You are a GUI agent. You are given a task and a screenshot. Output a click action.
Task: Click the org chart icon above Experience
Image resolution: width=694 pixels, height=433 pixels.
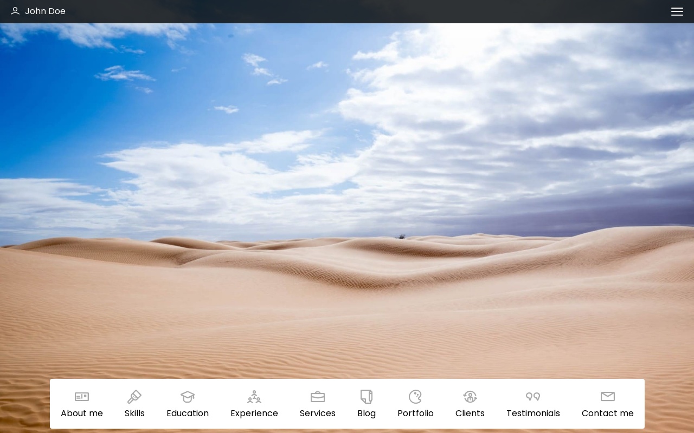click(254, 397)
